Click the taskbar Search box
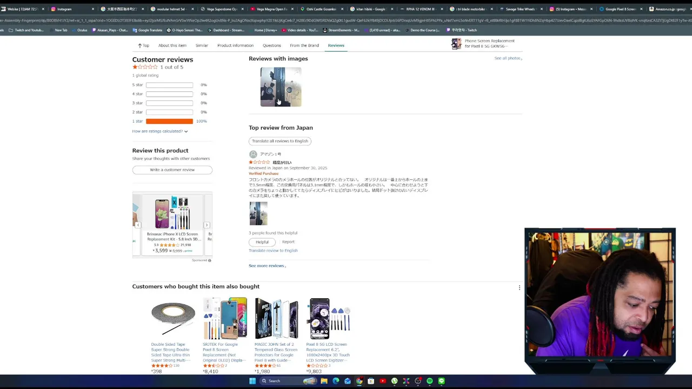Viewport: 692px width, 389px height. pyautogui.click(x=288, y=381)
